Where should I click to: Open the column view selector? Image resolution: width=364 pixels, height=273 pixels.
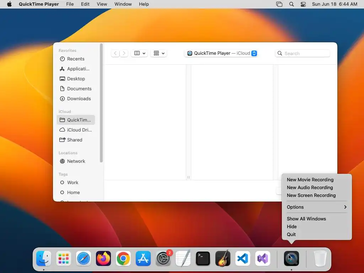click(139, 53)
